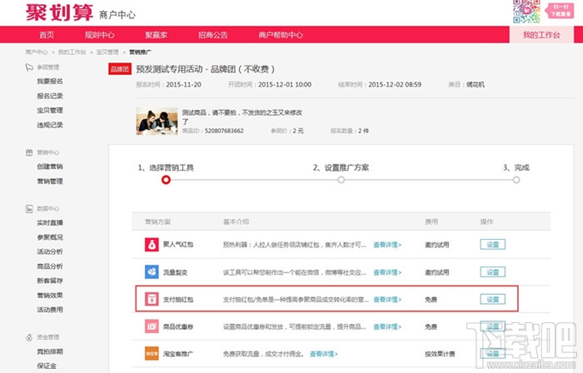Open 活动费用 in the sidebar
This screenshot has width=583, height=373.
(50, 310)
